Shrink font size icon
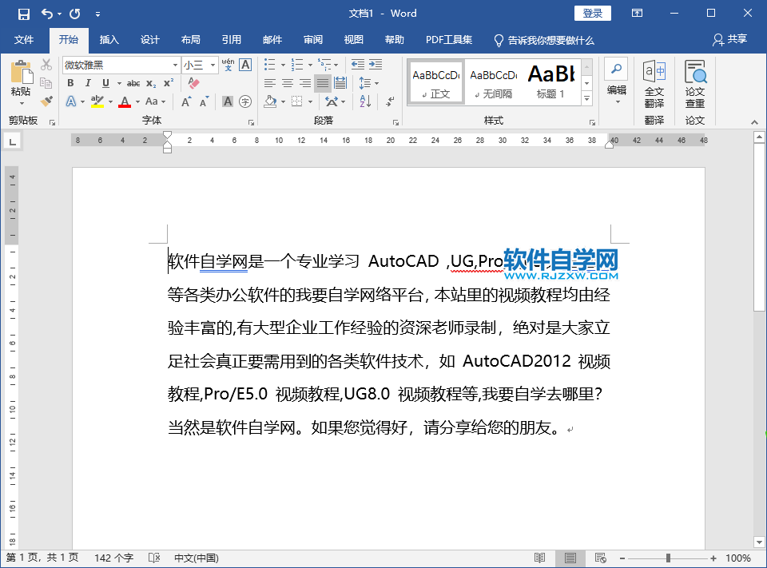Screen dimensions: 767x568 (x=204, y=101)
